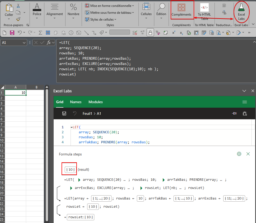This screenshot has width=256, height=223.
Task: Open the copy options dropdown arrow
Action: click(x=24, y=13)
